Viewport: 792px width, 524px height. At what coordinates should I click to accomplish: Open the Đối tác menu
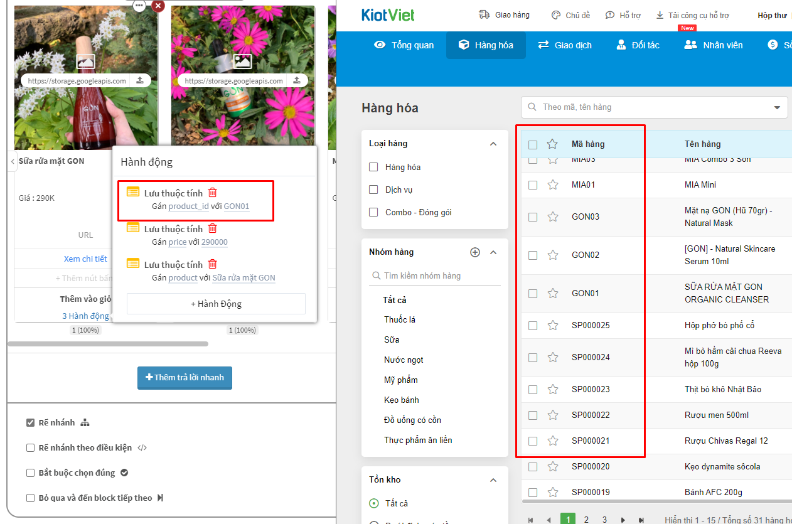[638, 45]
